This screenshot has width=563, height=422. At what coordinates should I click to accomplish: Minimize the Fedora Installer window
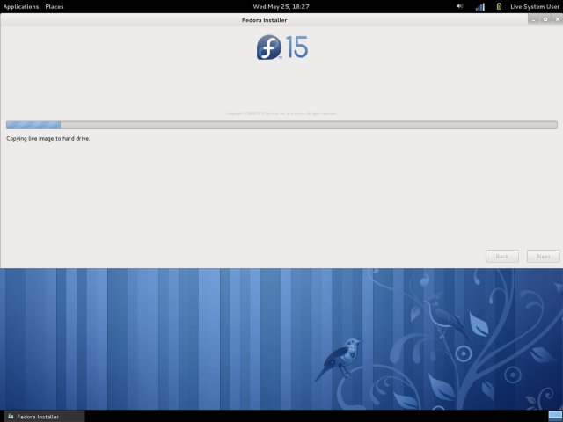(533, 19)
